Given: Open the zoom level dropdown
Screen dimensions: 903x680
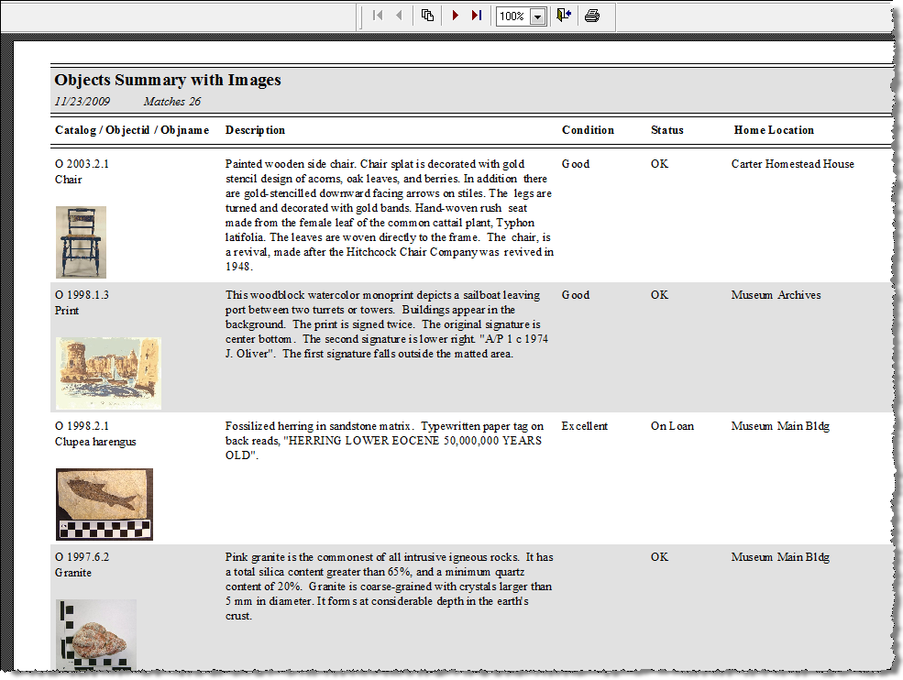Looking at the screenshot, I should [539, 16].
